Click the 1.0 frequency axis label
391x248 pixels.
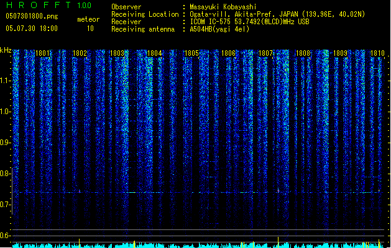click(6, 112)
